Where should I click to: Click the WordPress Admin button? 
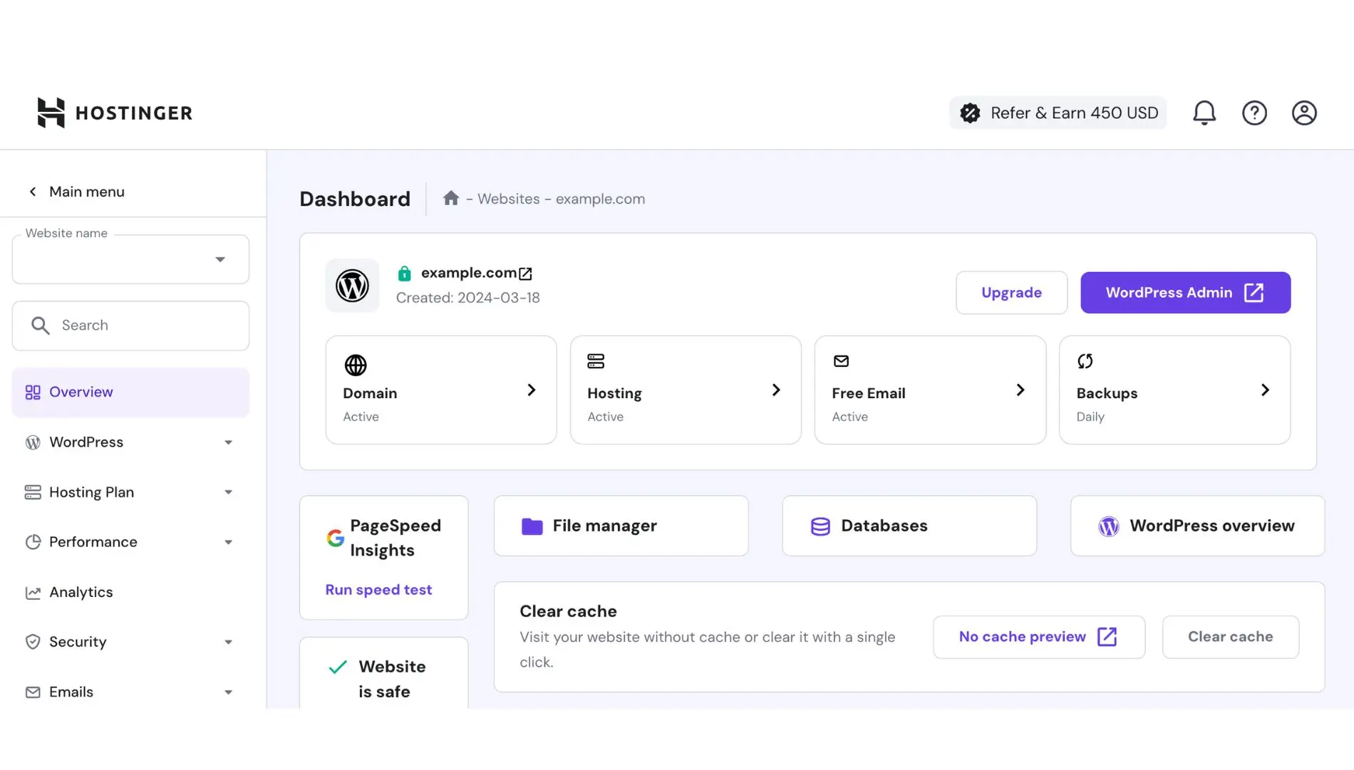(x=1185, y=292)
